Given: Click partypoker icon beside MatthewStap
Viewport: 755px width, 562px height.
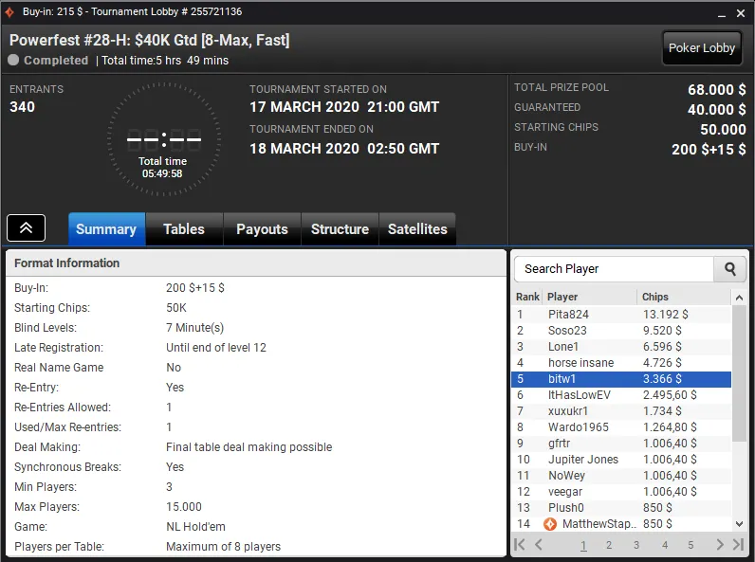Looking at the screenshot, I should [x=550, y=523].
